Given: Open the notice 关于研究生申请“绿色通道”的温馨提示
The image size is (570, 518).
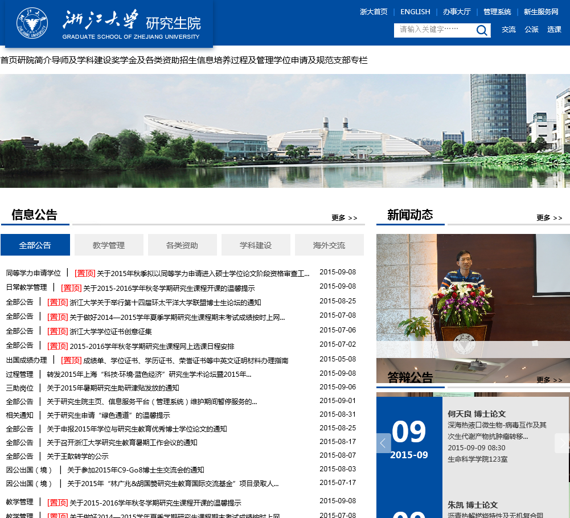Looking at the screenshot, I should pyautogui.click(x=108, y=415).
